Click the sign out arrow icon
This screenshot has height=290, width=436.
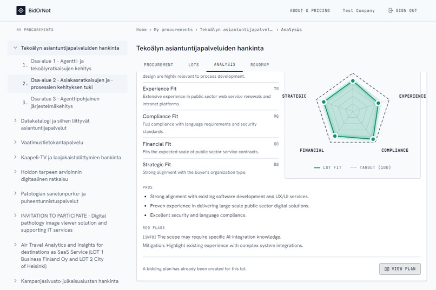[x=391, y=11]
